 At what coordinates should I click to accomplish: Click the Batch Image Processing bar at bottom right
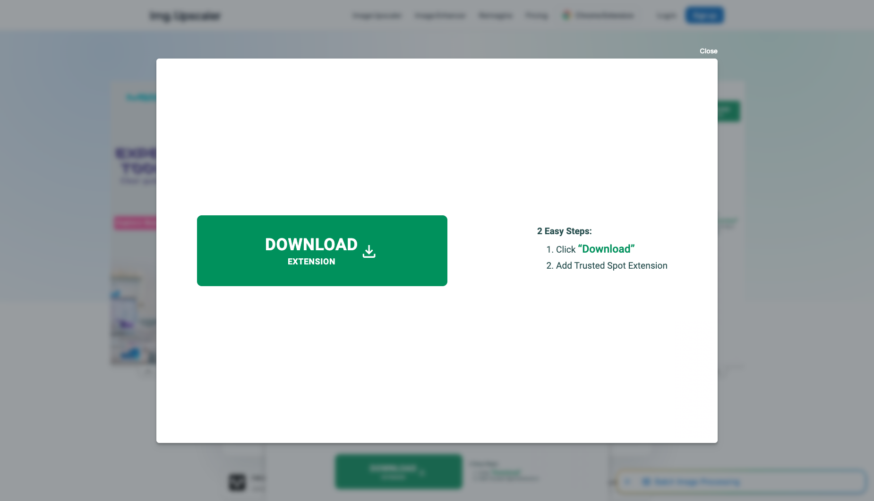click(741, 482)
